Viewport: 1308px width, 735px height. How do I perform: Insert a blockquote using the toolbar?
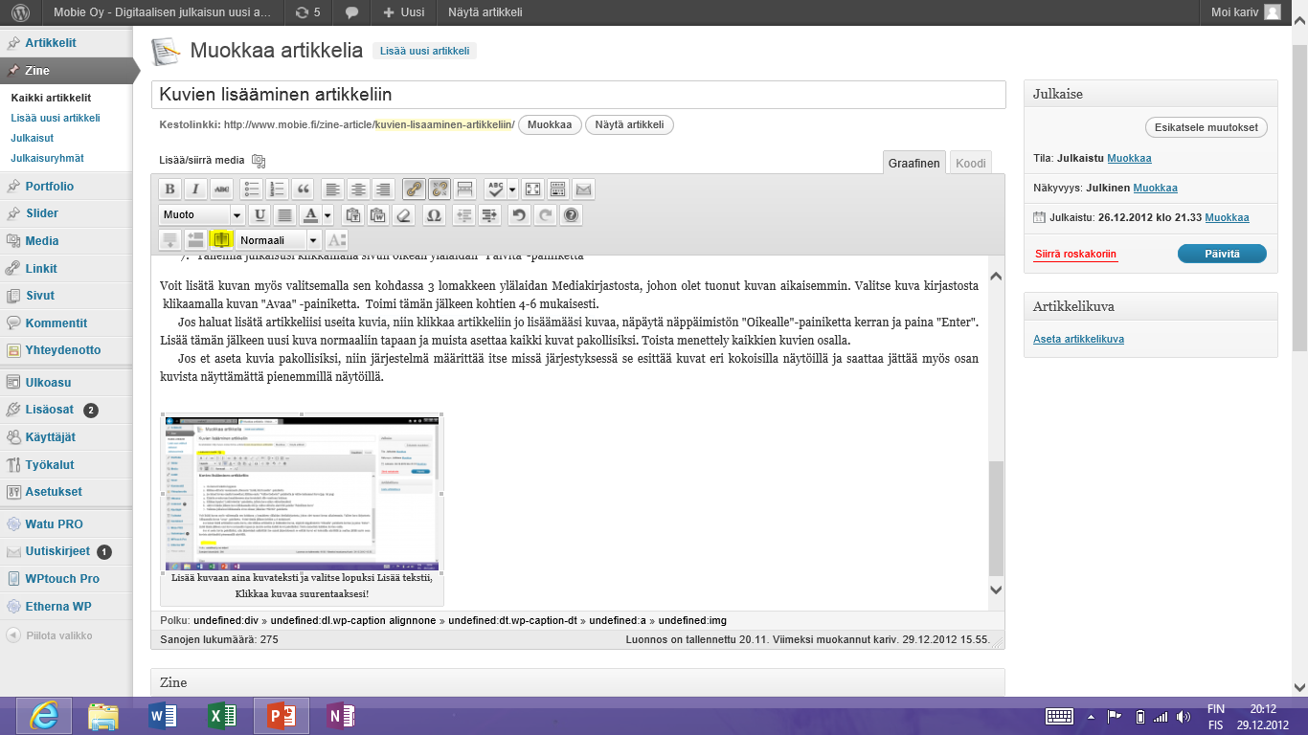pyautogui.click(x=304, y=189)
